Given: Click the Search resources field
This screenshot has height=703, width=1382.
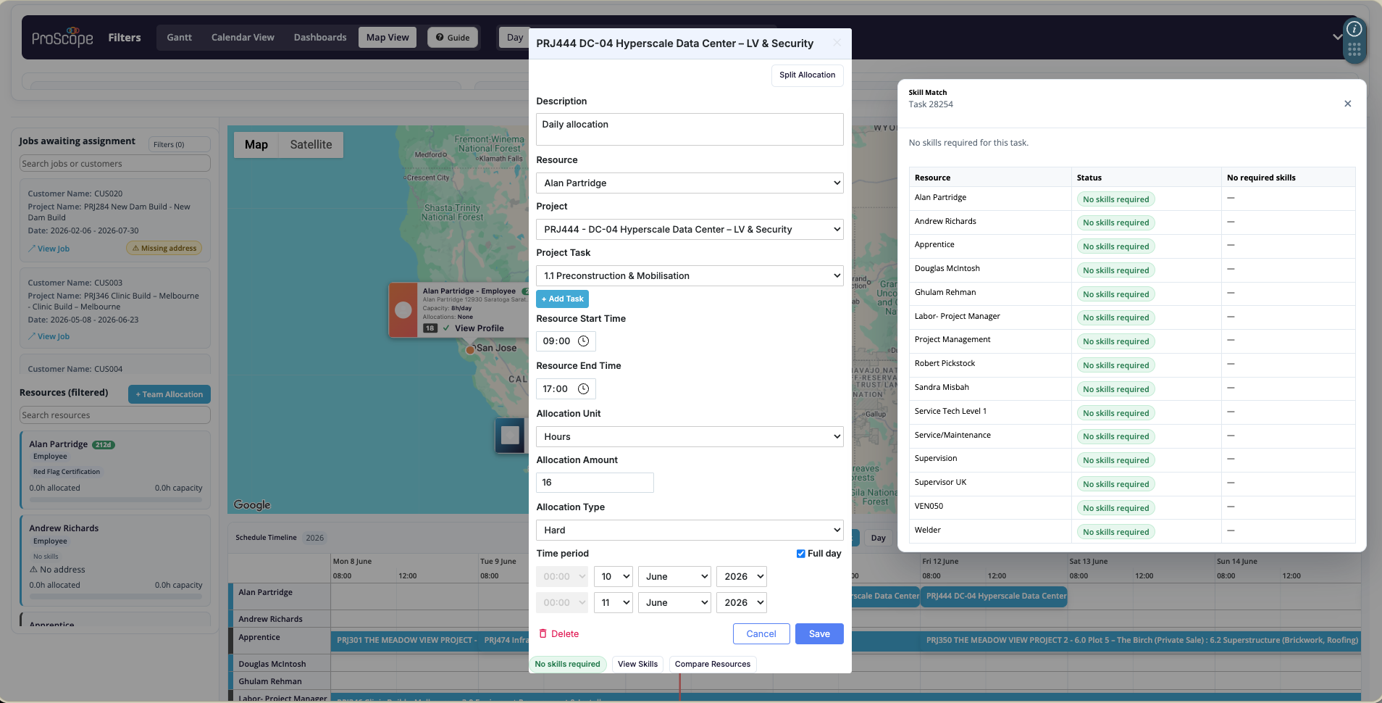Looking at the screenshot, I should tap(115, 415).
